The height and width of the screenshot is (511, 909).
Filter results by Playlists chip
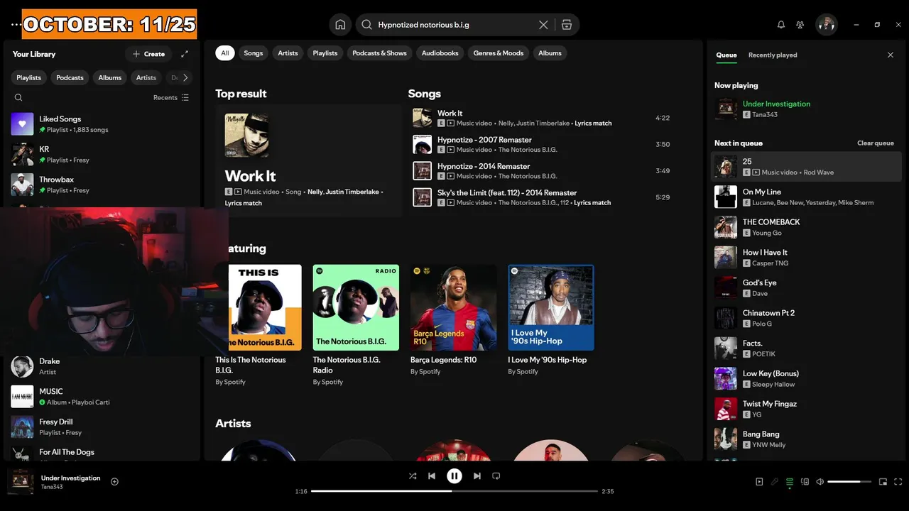pyautogui.click(x=325, y=53)
